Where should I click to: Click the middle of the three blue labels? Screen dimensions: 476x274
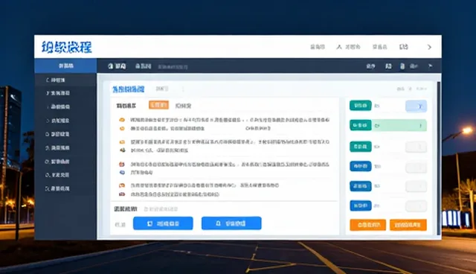click(x=360, y=186)
